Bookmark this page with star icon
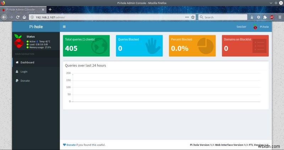284x150 pixels. [193, 17]
